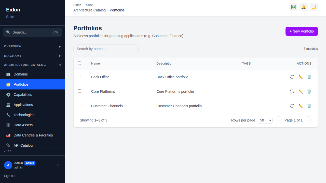Sort table by Description column header
The height and width of the screenshot is (183, 326).
click(165, 64)
